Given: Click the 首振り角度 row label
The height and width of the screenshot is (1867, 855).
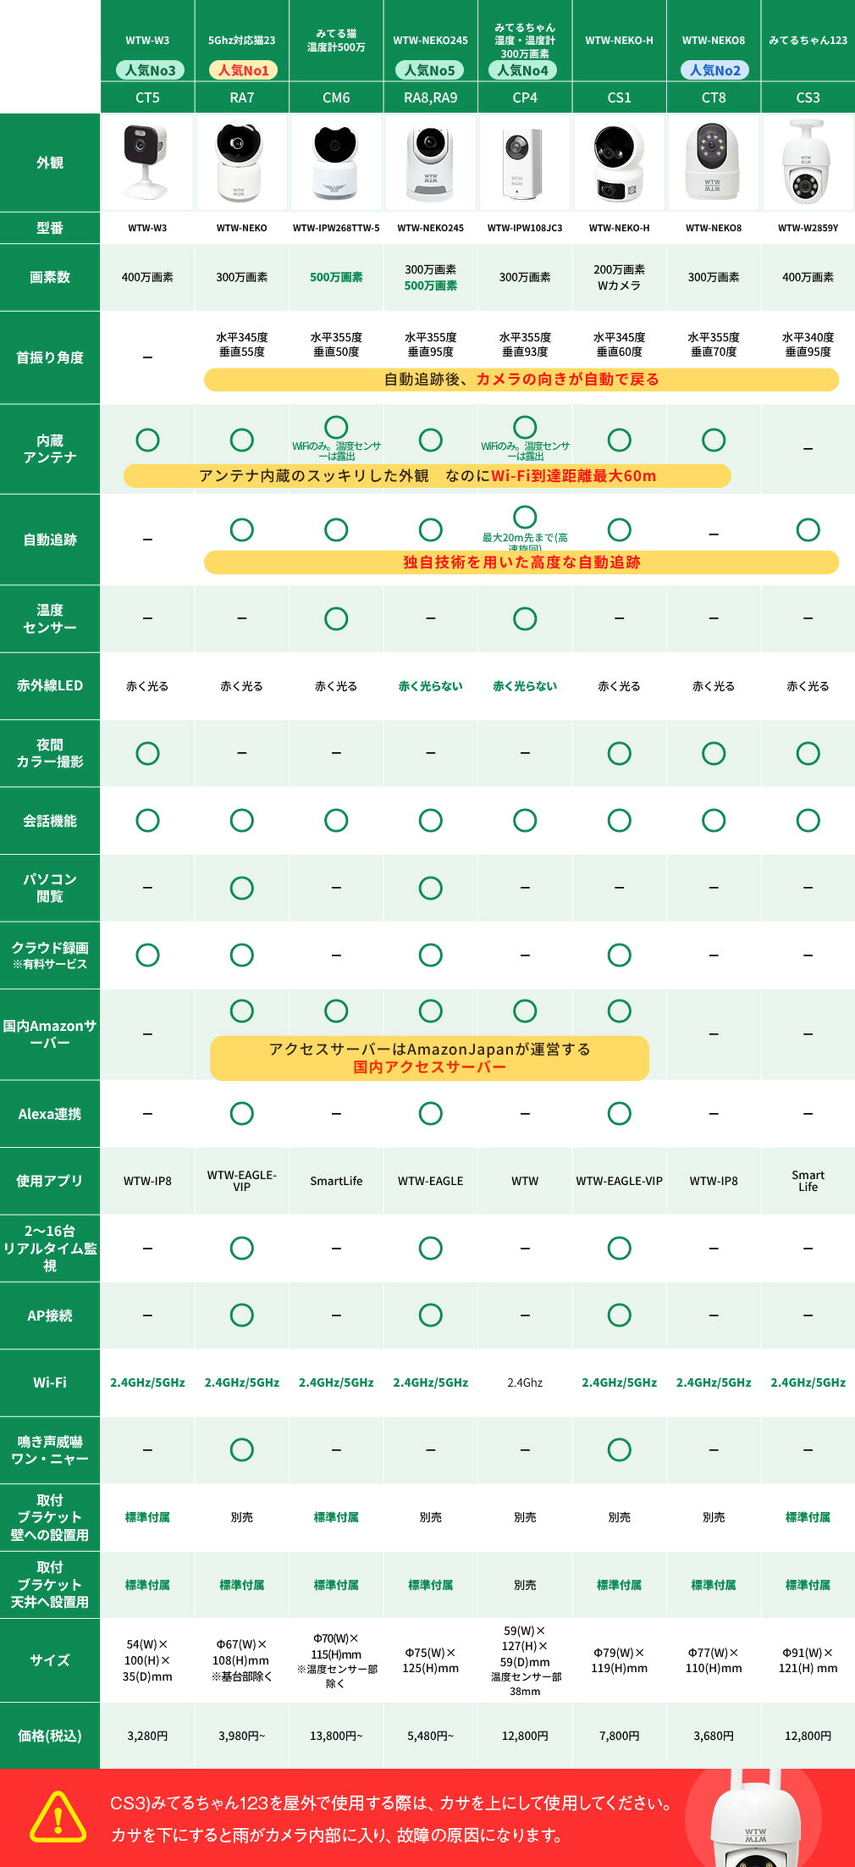Looking at the screenshot, I should click(x=50, y=357).
